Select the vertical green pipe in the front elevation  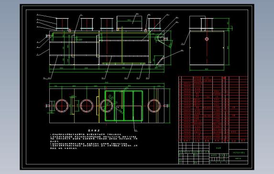coord(122,45)
